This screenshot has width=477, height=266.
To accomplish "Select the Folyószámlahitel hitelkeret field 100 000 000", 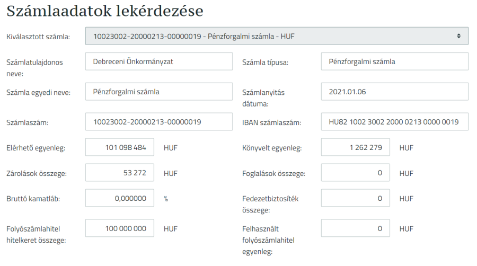I will click(120, 228).
